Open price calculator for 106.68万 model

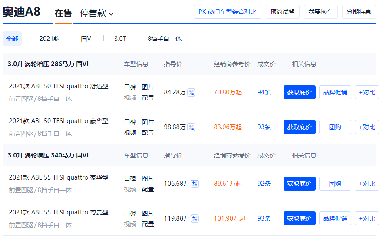195,184
